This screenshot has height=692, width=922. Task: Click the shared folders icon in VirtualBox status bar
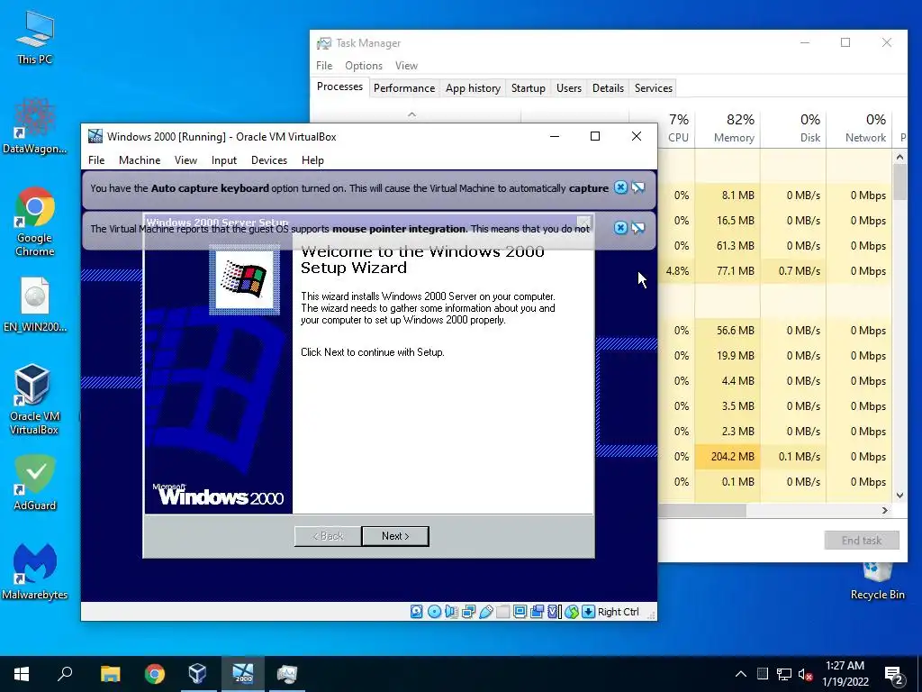coord(502,612)
